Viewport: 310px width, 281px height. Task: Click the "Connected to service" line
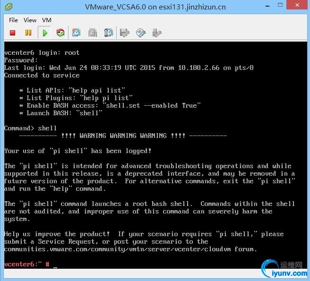tap(42, 75)
